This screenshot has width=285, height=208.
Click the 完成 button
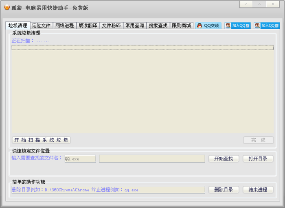point(258,140)
